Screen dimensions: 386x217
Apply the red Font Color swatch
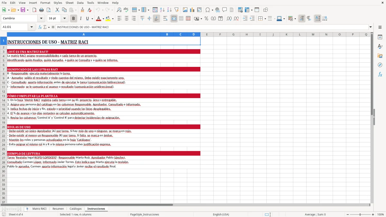99,19
